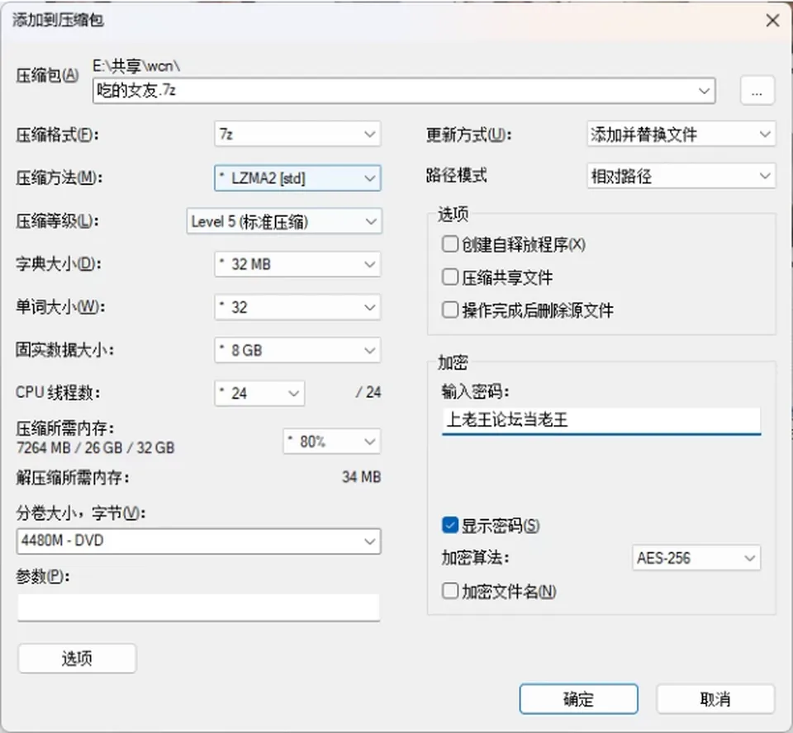The image size is (793, 733).
Task: Click the 取消 button
Action: point(715,699)
